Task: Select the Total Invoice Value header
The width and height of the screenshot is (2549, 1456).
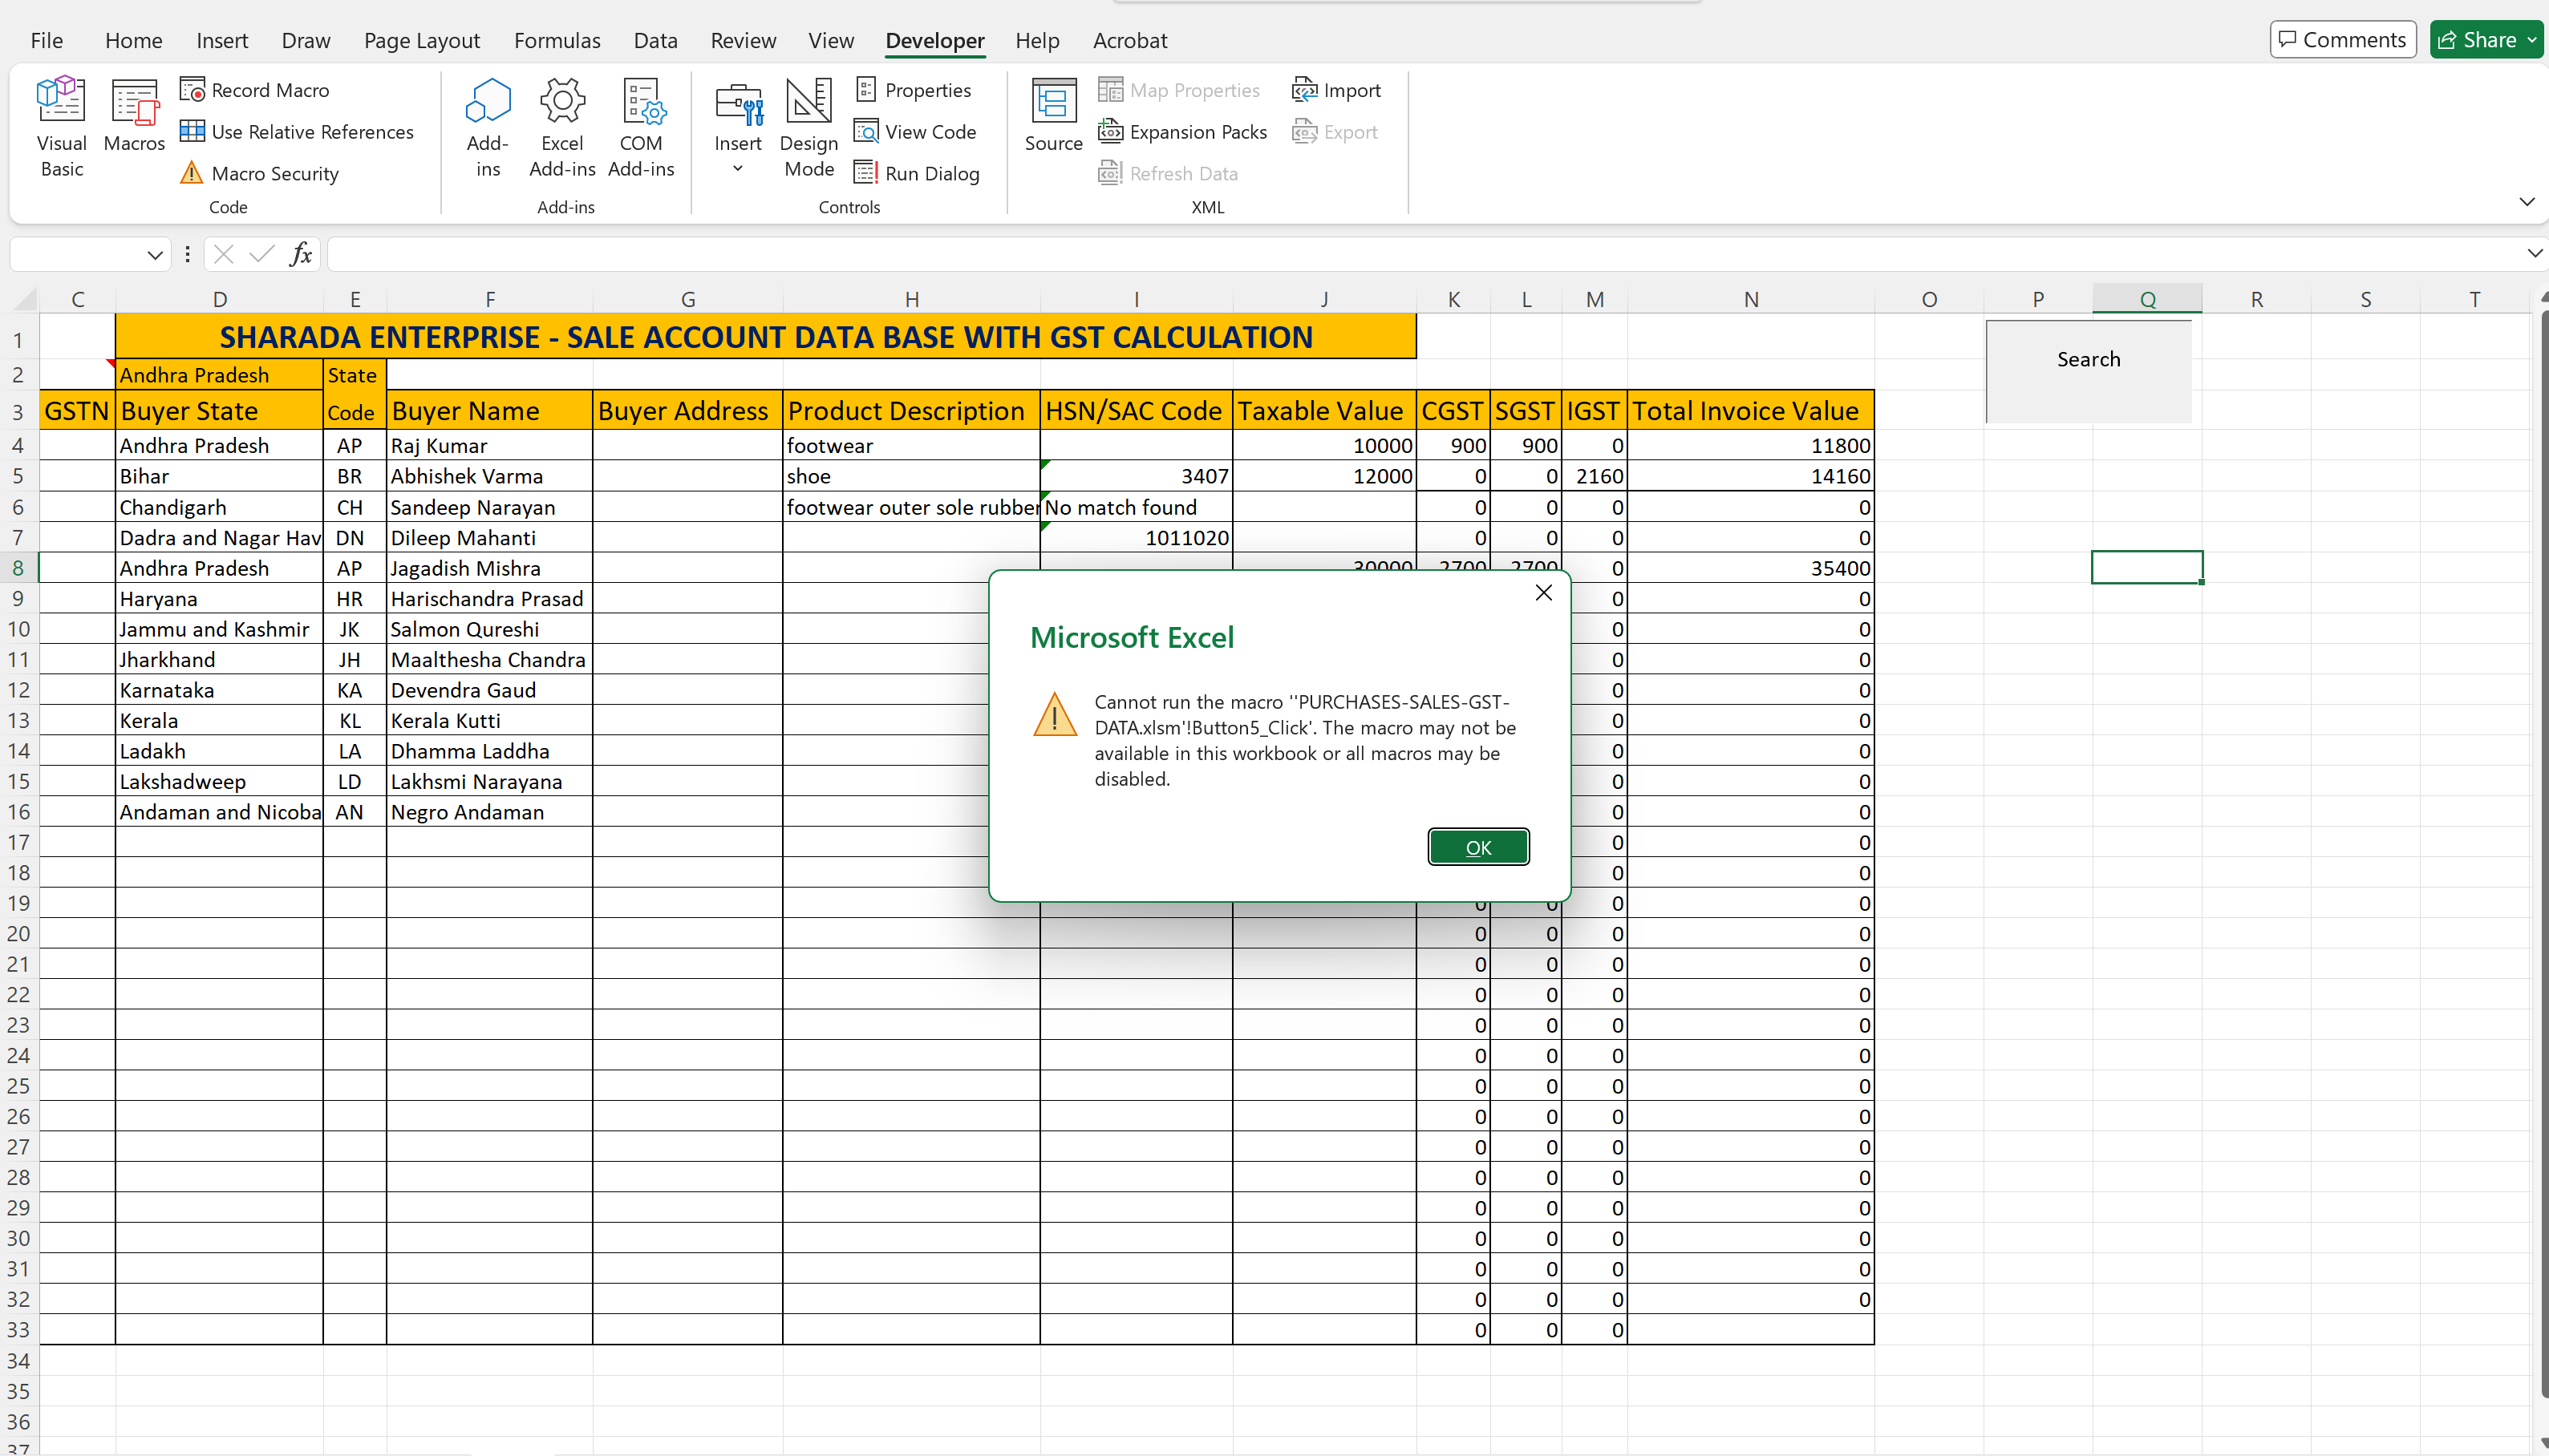Action: coord(1751,411)
